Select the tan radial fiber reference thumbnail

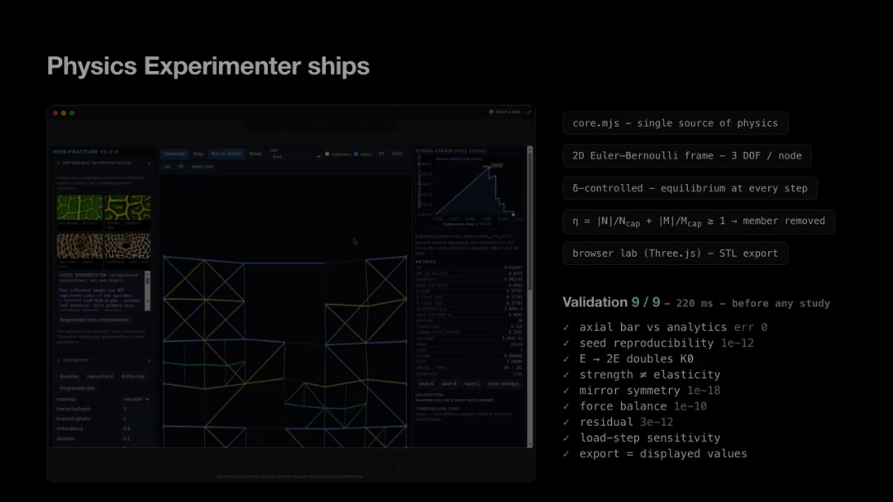[79, 246]
